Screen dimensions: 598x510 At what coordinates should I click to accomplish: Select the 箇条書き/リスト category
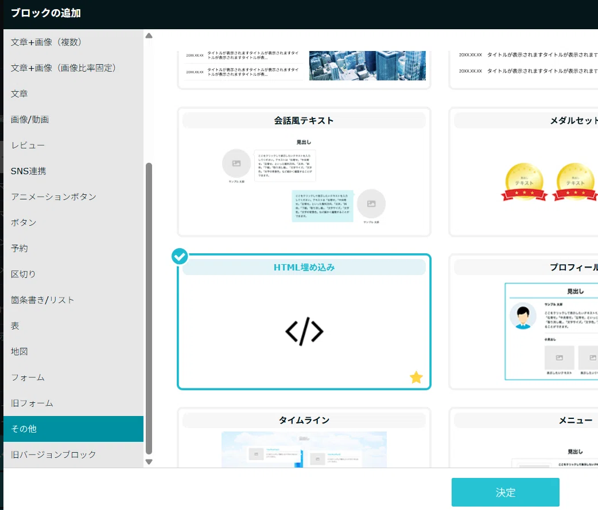(73, 300)
